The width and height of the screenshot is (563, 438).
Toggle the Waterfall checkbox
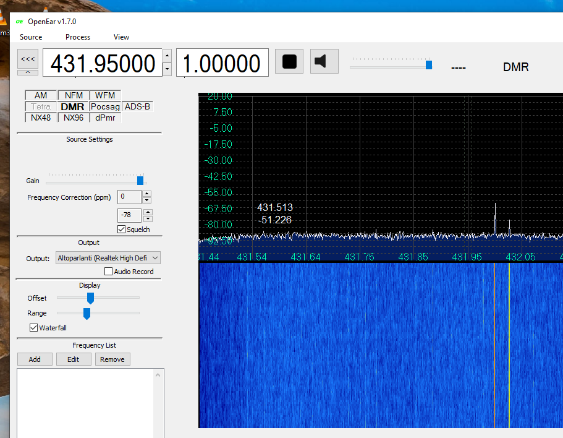coord(33,327)
